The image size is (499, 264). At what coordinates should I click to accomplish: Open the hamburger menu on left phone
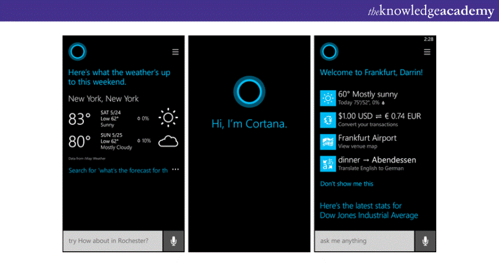pyautogui.click(x=175, y=52)
